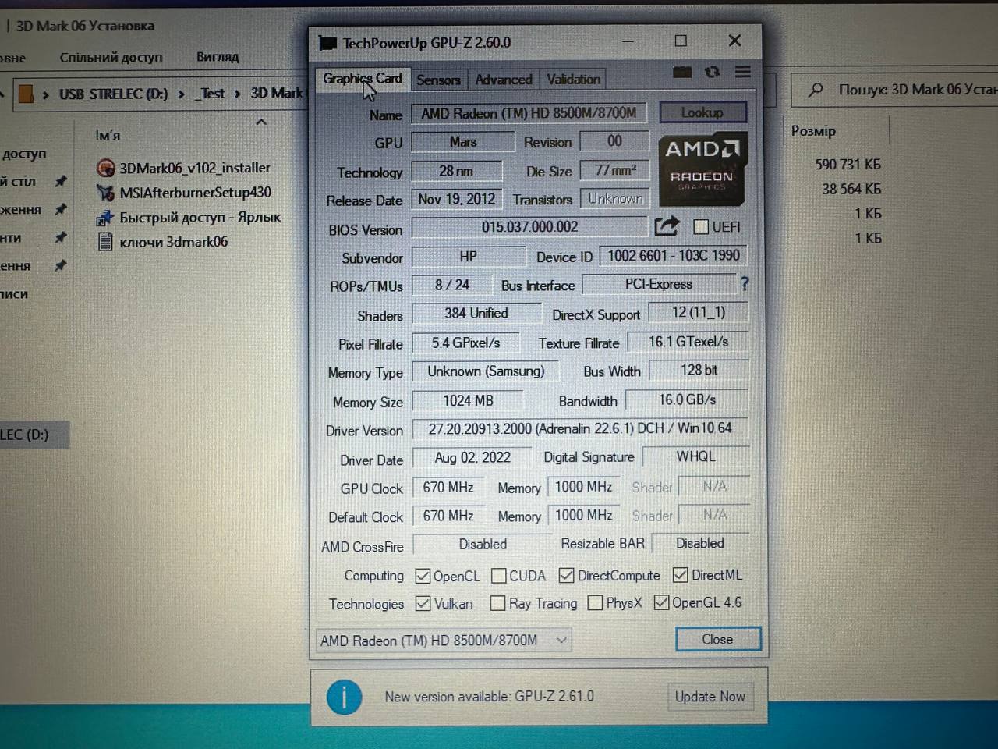This screenshot has height=749, width=998.
Task: Click the 590 731 КБ size entry
Action: point(848,165)
